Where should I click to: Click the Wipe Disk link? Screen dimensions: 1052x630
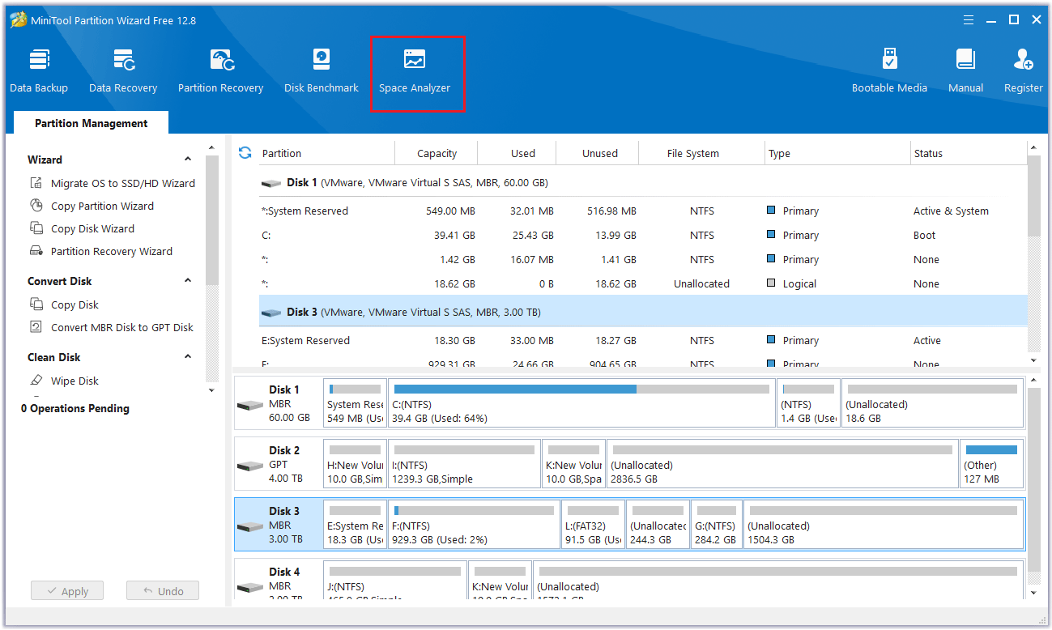point(75,381)
